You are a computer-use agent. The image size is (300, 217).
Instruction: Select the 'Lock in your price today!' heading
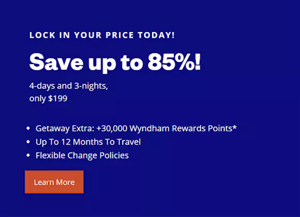[102, 35]
